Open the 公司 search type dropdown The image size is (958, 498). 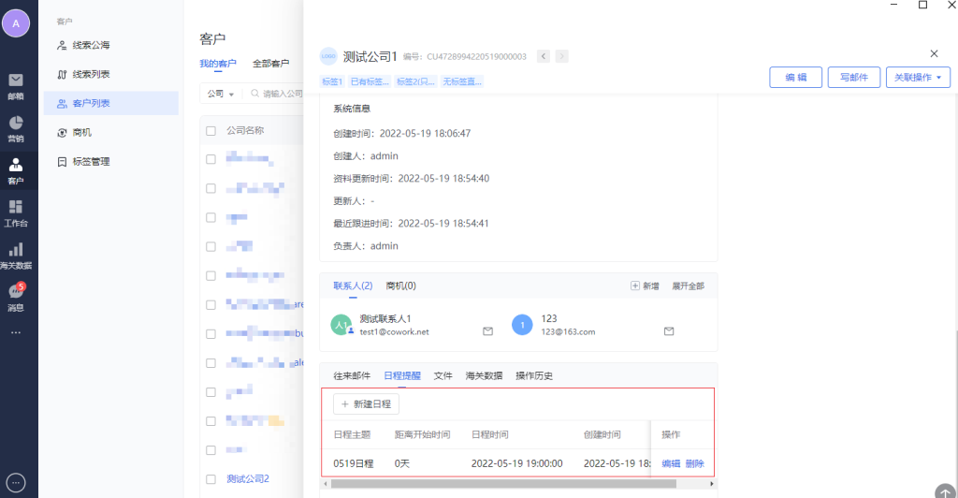(220, 94)
